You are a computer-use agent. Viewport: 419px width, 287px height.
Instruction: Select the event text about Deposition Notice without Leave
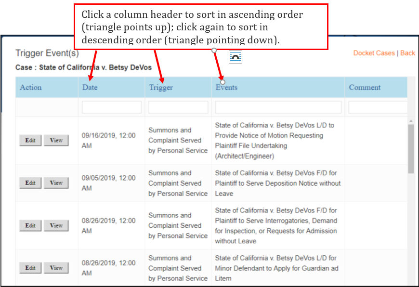tap(277, 183)
